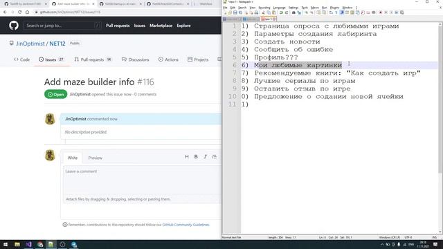Reload the GitHub page
Screen dimensions: 443x249
pos(19,12)
